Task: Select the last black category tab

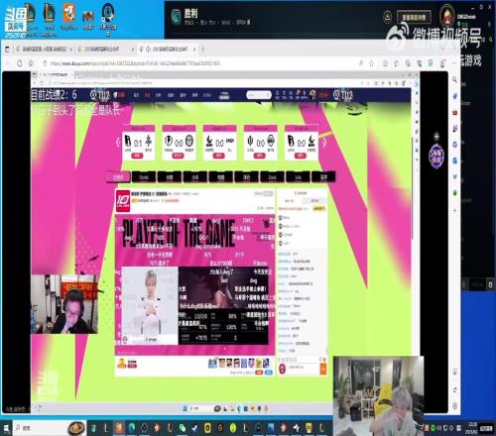Action: pos(323,177)
